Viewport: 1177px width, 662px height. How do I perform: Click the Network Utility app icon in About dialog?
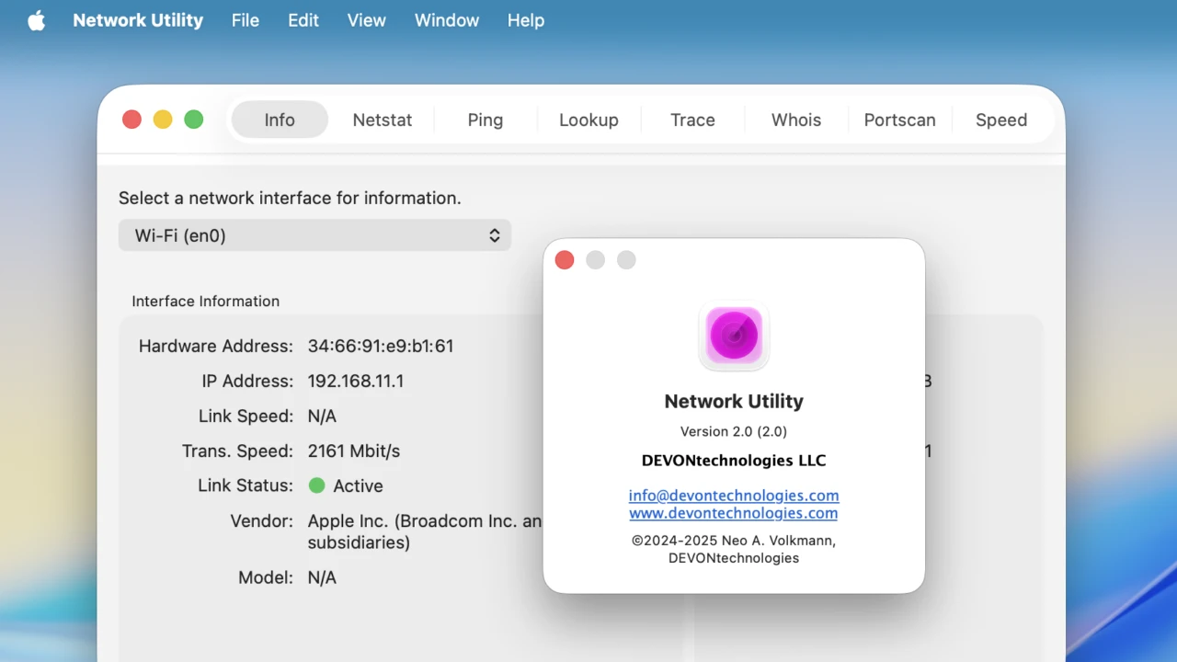click(x=734, y=336)
